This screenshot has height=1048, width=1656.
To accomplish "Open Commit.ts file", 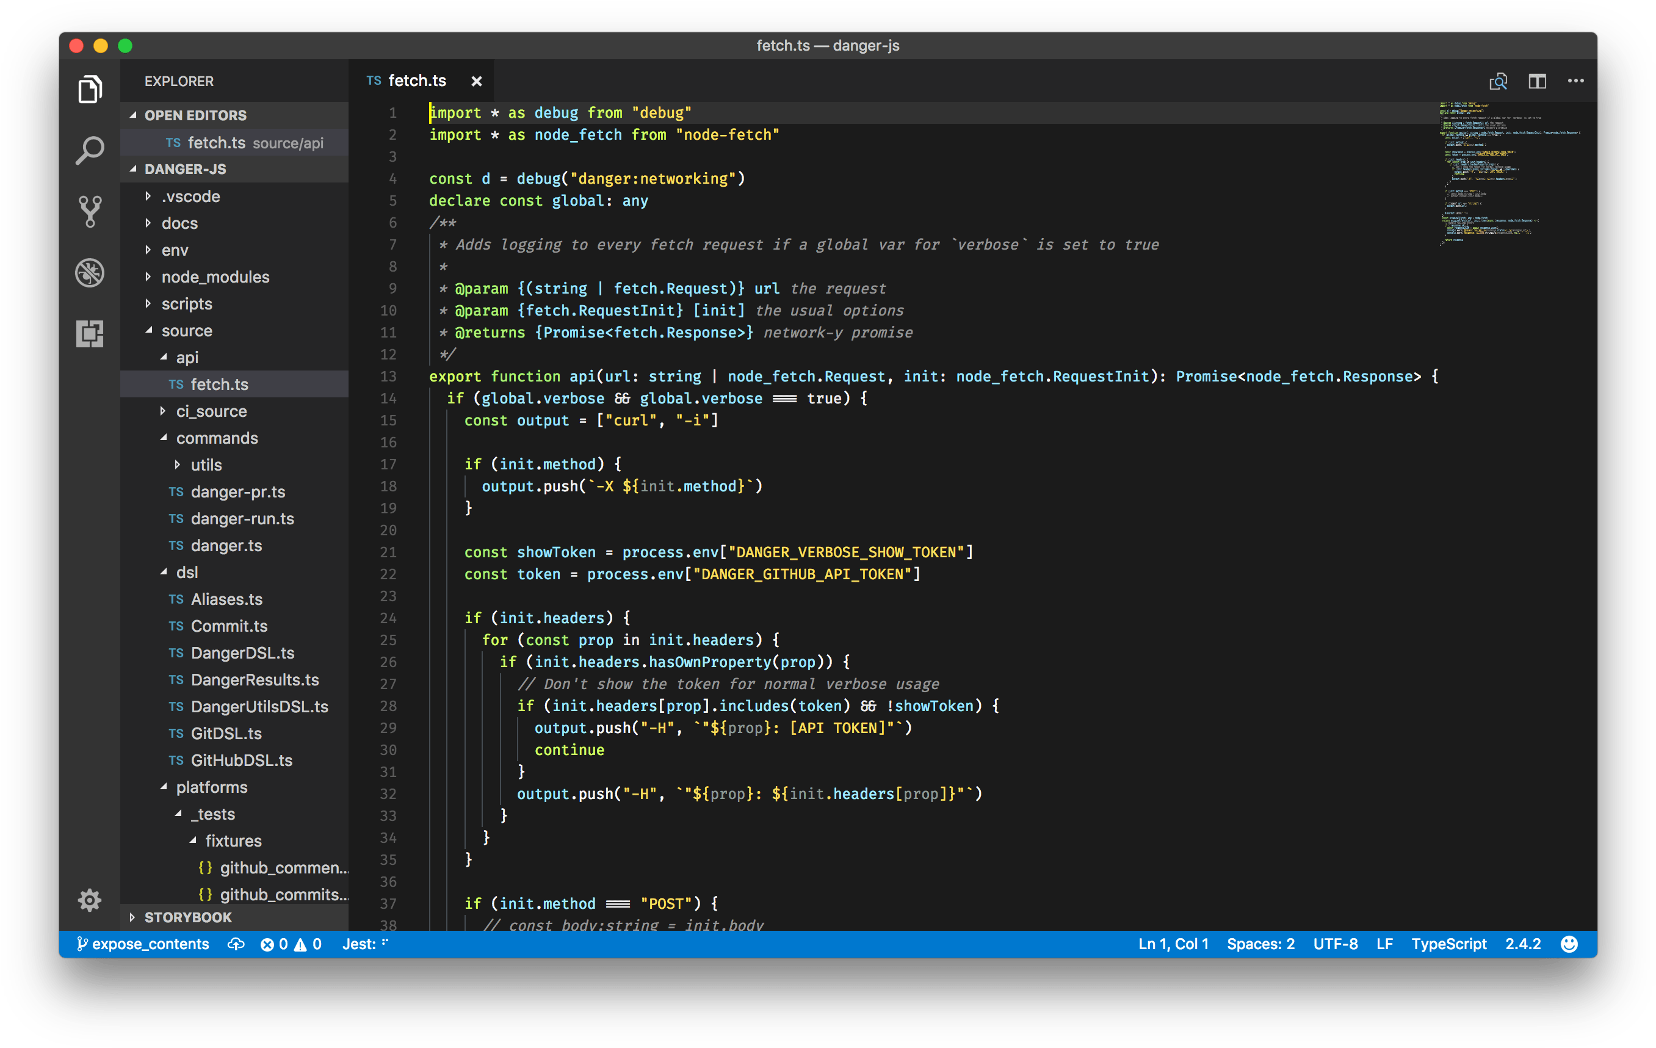I will 234,625.
